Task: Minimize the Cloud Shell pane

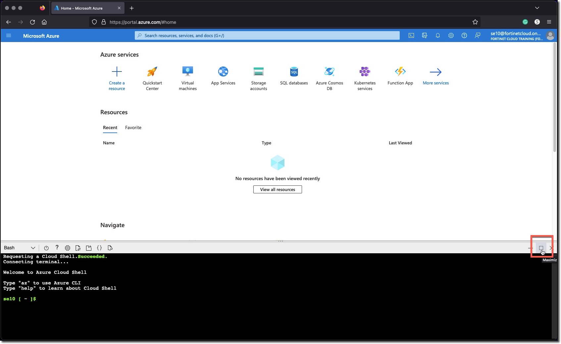Action: [x=530, y=248]
